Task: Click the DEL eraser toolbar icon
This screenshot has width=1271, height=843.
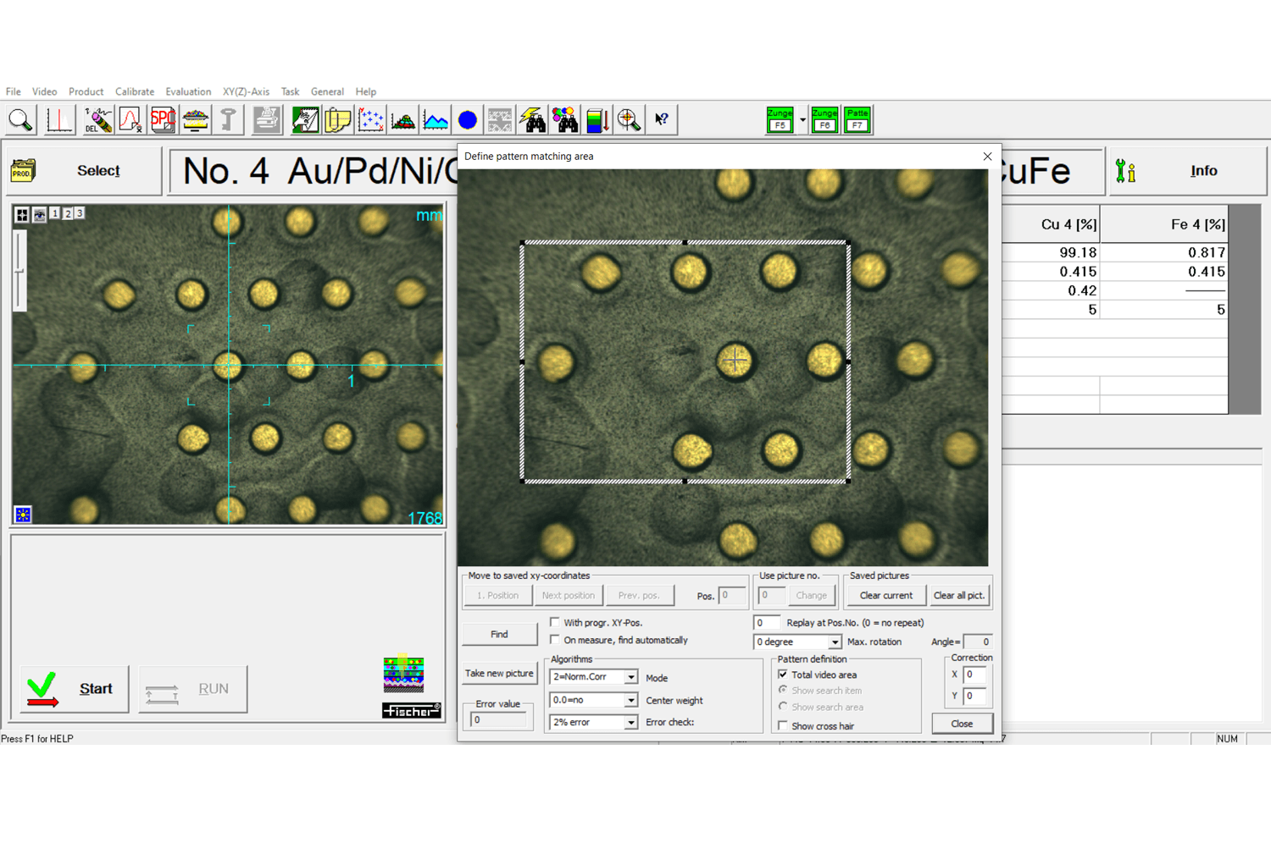Action: [x=97, y=120]
